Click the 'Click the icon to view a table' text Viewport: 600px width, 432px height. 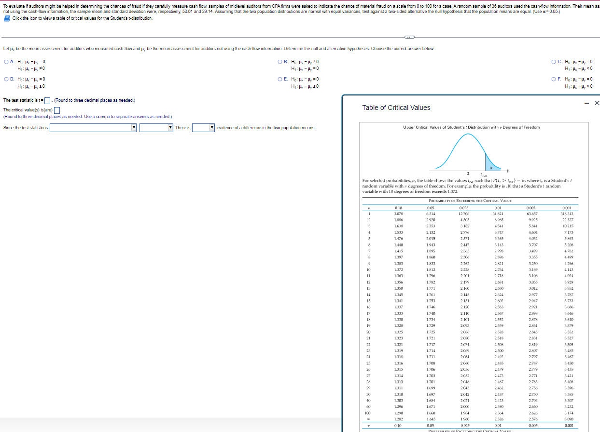click(x=83, y=18)
